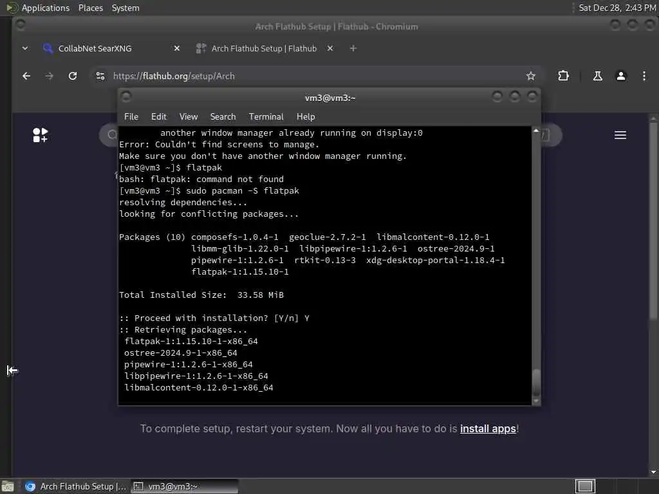
Task: Open the Applications menu
Action: coord(46,8)
